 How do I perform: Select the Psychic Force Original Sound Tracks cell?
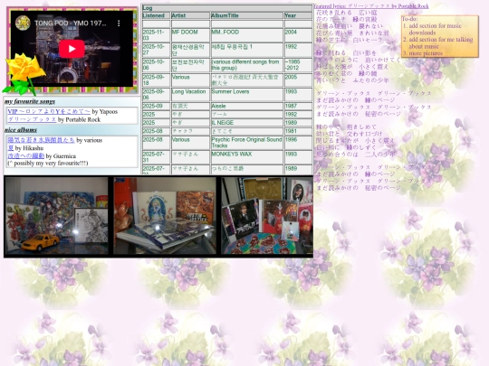pos(247,143)
